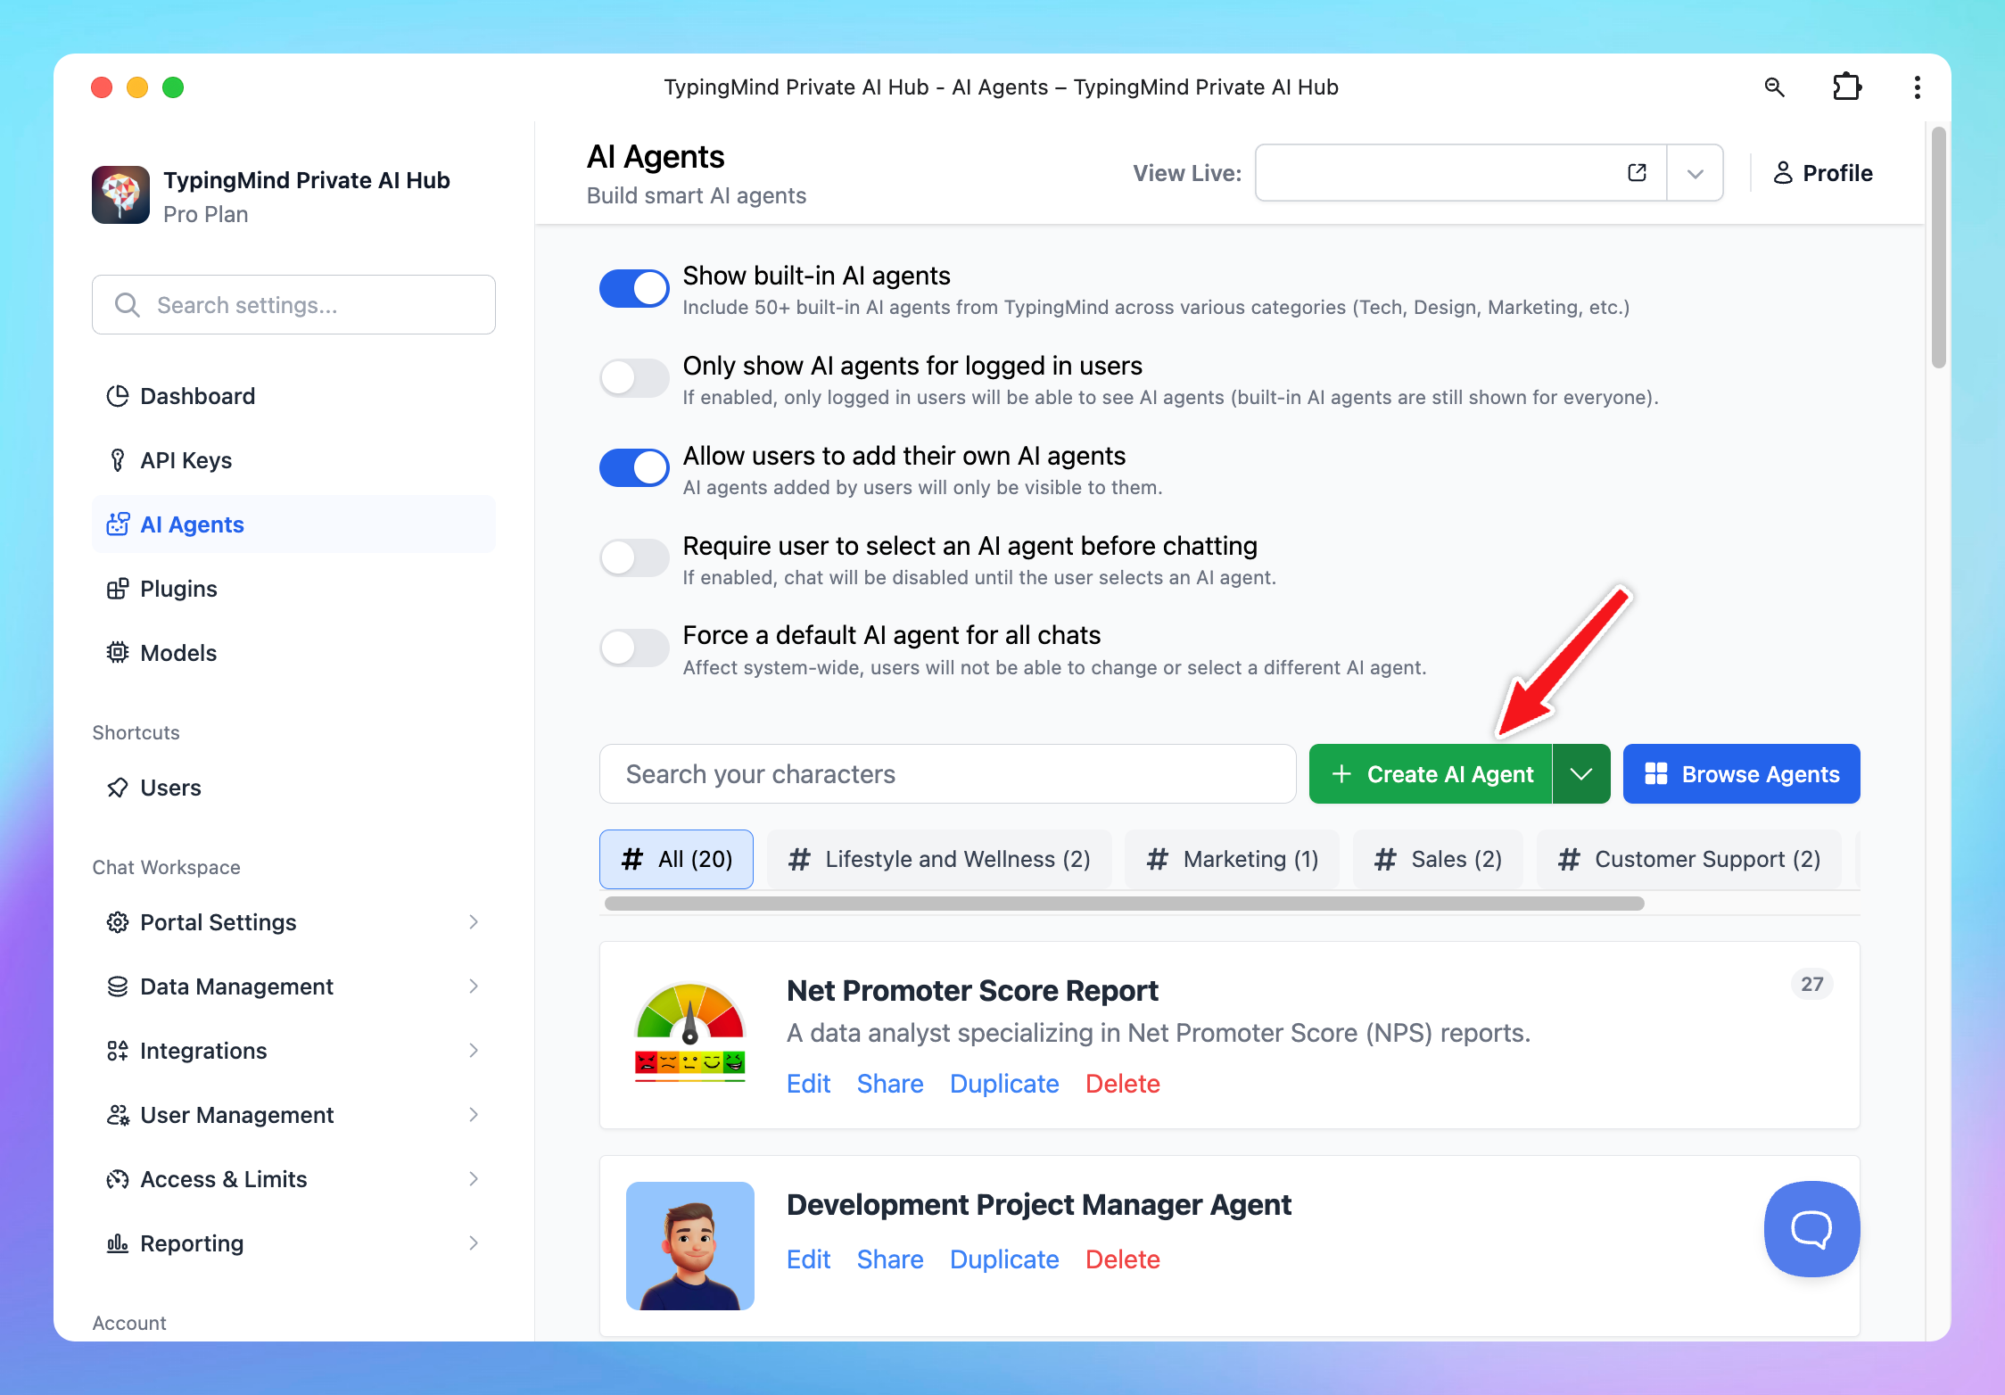This screenshot has height=1395, width=2005.
Task: Focus the Search settings field
Action: click(x=293, y=305)
